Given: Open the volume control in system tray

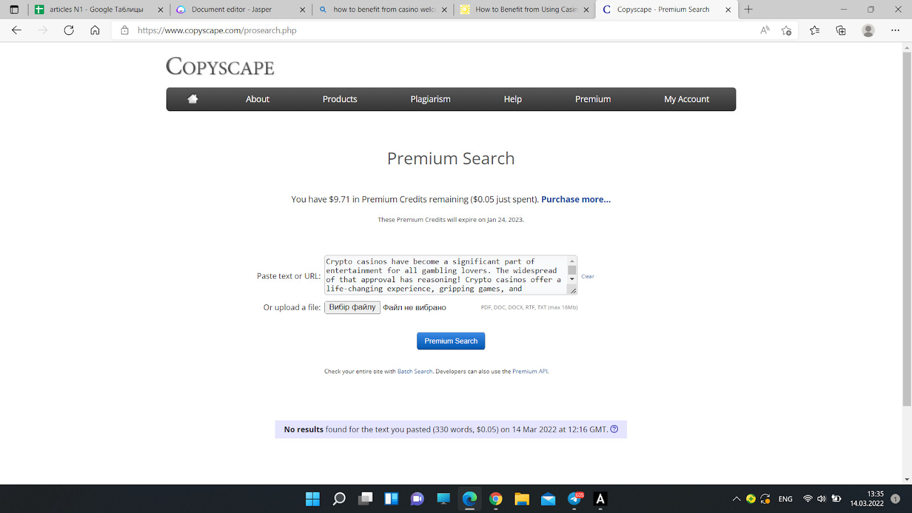Looking at the screenshot, I should click(821, 499).
